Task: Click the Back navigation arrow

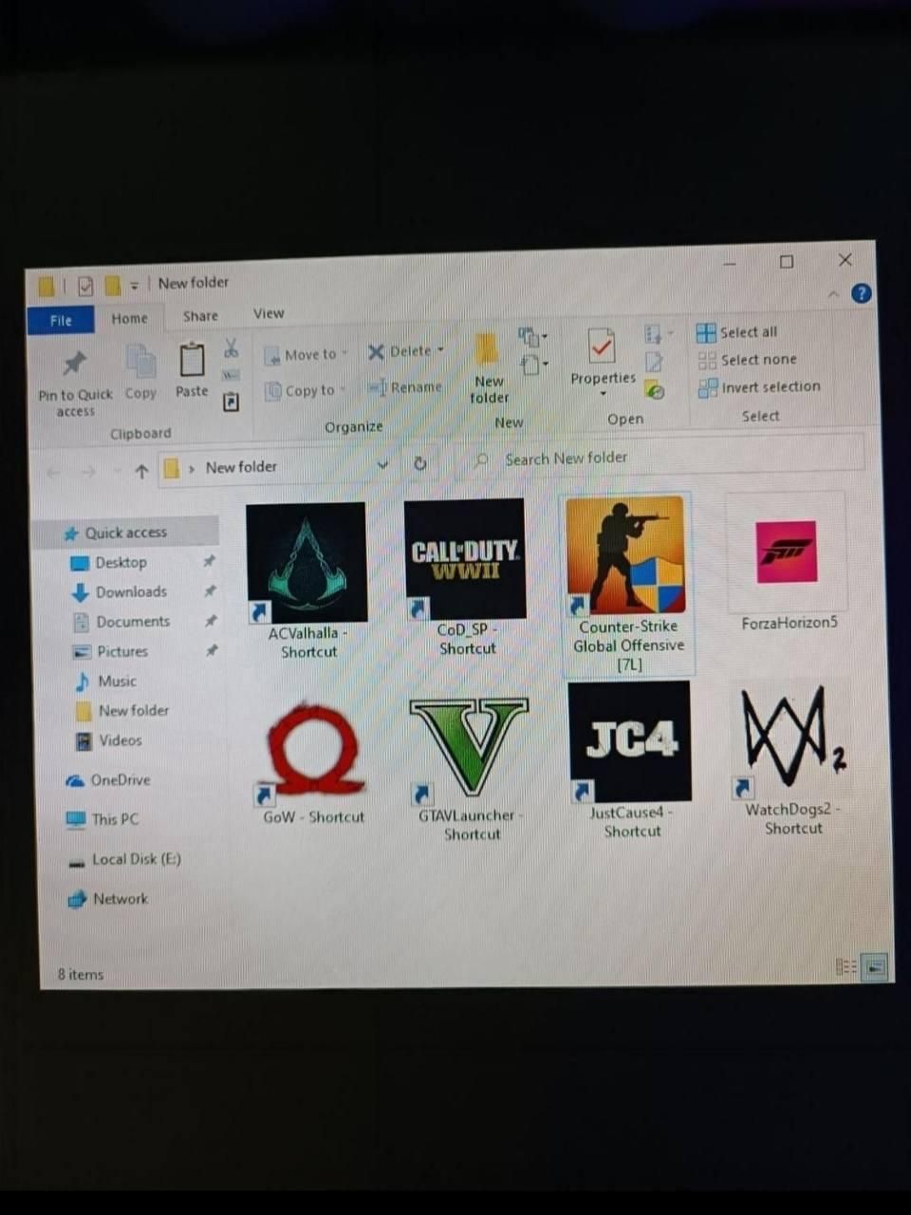Action: point(54,472)
